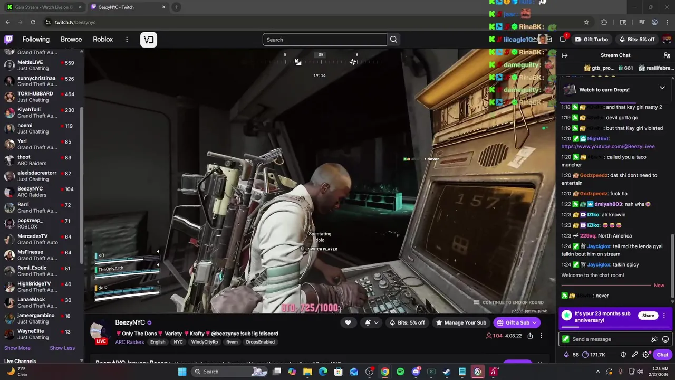Click Bits 5% off in top bar

pyautogui.click(x=637, y=40)
